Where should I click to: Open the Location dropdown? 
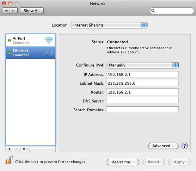(109, 25)
